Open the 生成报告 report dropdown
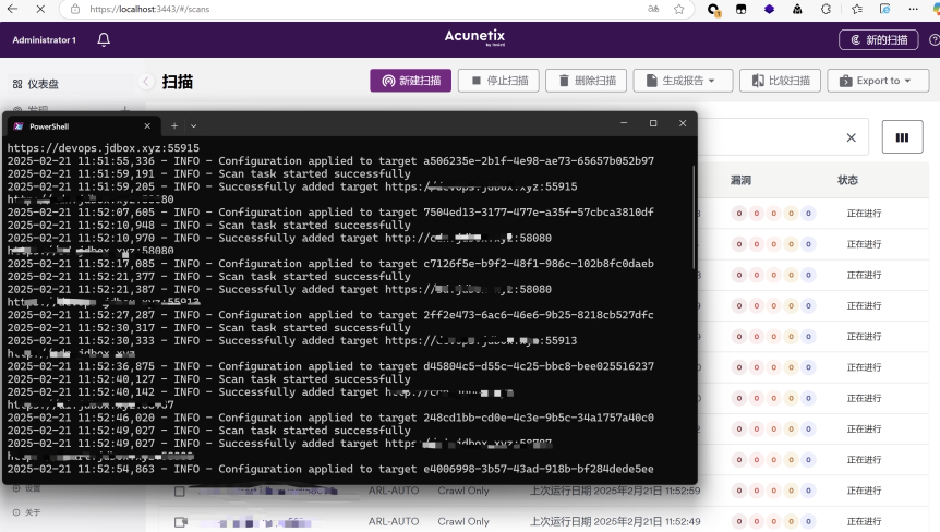Image resolution: width=940 pixels, height=532 pixels. [682, 80]
